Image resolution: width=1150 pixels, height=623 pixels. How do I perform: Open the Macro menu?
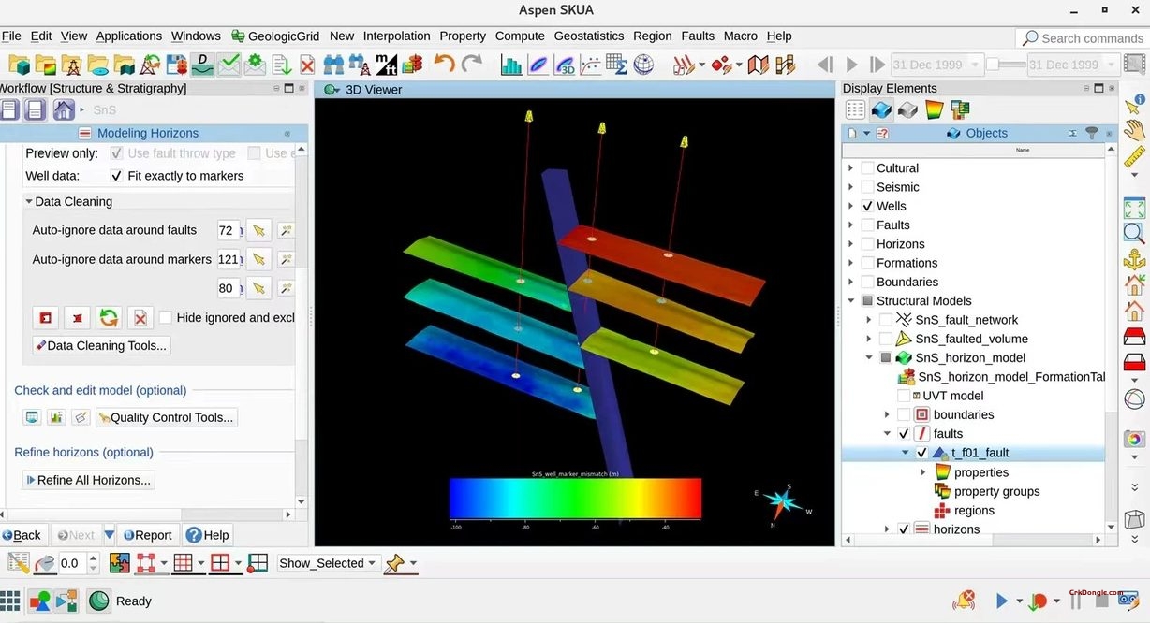coord(740,36)
